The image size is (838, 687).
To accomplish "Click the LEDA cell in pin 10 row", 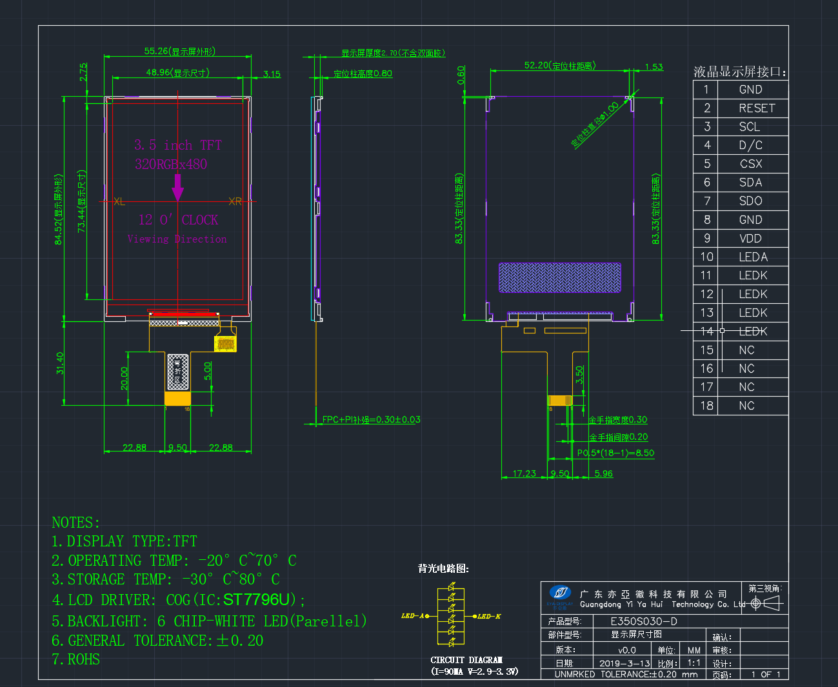I will click(753, 257).
